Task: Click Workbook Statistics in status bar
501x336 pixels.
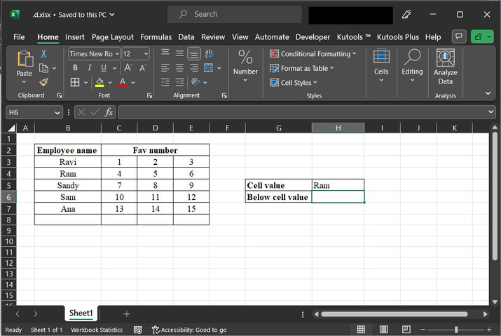Action: (97, 330)
